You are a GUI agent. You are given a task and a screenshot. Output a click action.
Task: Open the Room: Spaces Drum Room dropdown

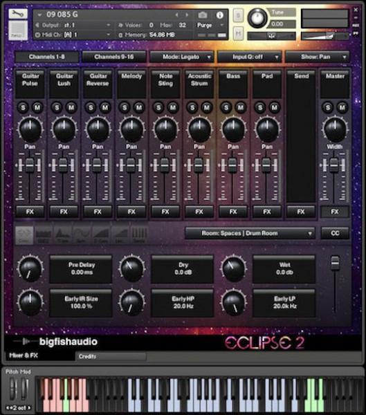[x=250, y=233]
